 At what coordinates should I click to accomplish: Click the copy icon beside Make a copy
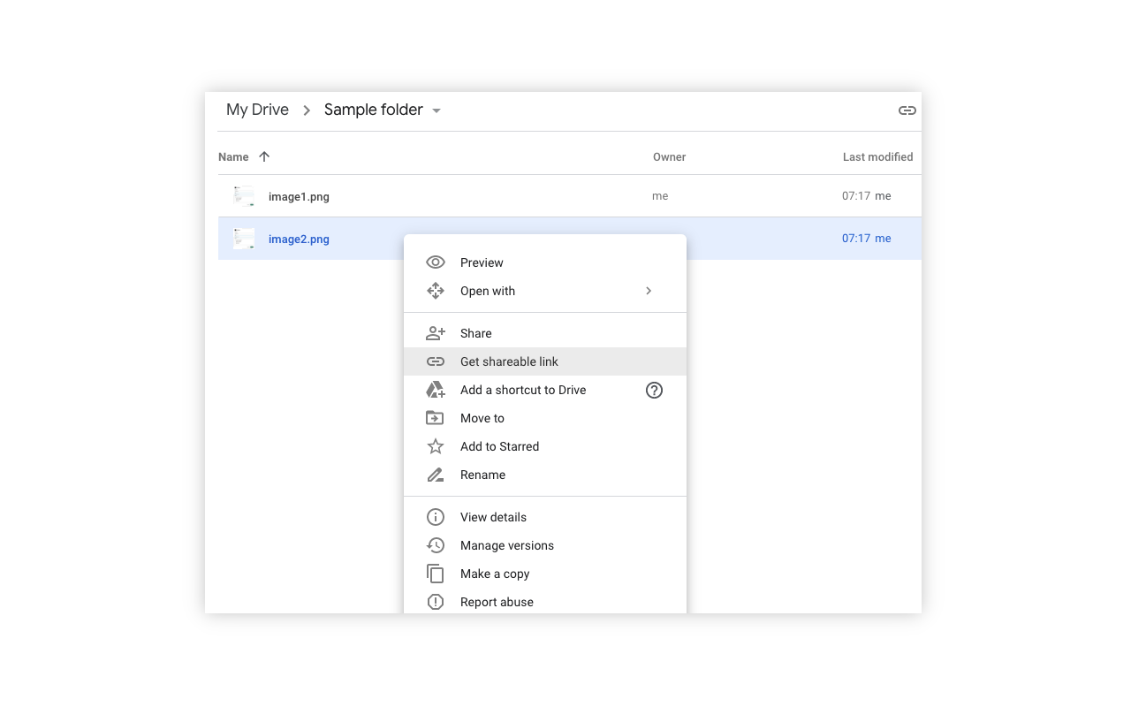(x=436, y=574)
